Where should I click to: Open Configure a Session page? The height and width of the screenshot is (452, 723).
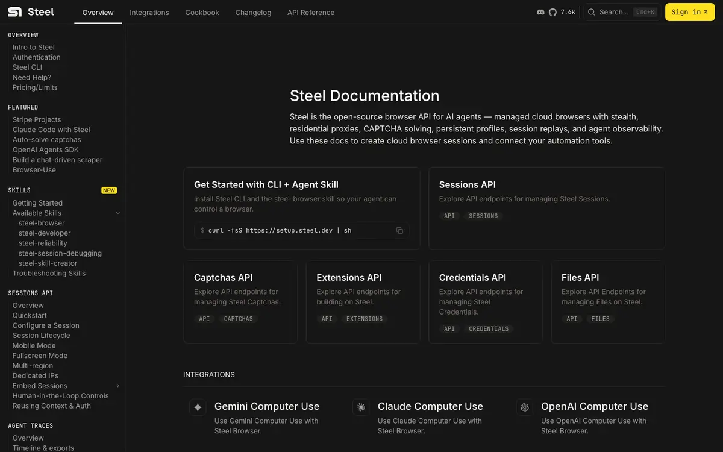[x=46, y=325]
